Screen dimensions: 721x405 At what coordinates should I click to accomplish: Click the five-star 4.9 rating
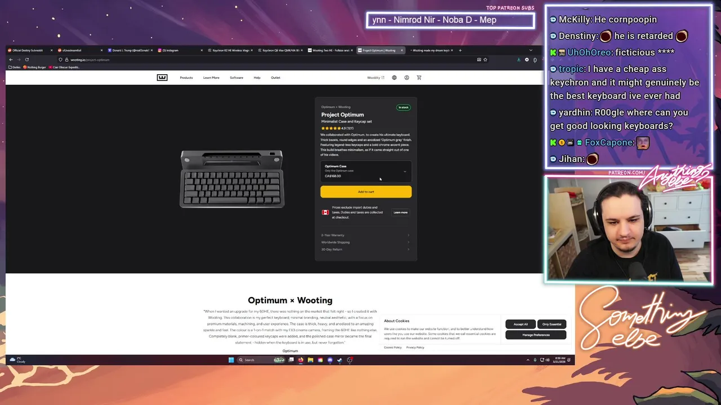pyautogui.click(x=337, y=128)
